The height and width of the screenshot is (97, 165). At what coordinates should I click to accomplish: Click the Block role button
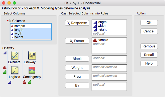coord(77,59)
